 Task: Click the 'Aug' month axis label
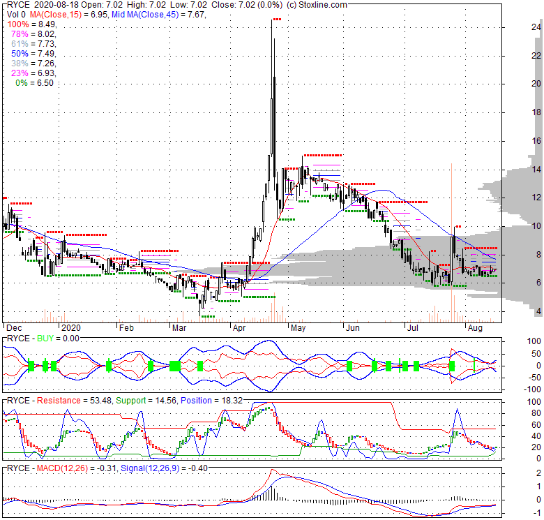pos(475,327)
